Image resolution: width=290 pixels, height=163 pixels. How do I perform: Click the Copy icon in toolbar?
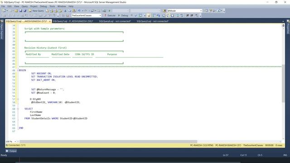[69, 11]
